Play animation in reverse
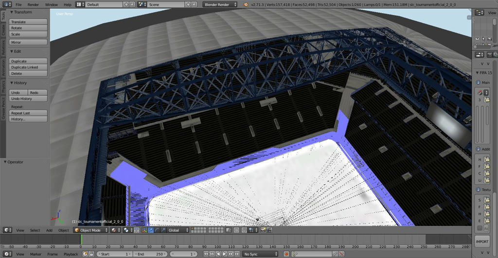Viewport: 498px width, 258px height. point(218,254)
